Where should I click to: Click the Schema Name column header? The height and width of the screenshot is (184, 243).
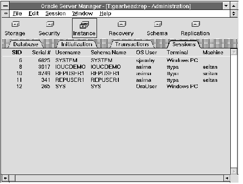(108, 52)
